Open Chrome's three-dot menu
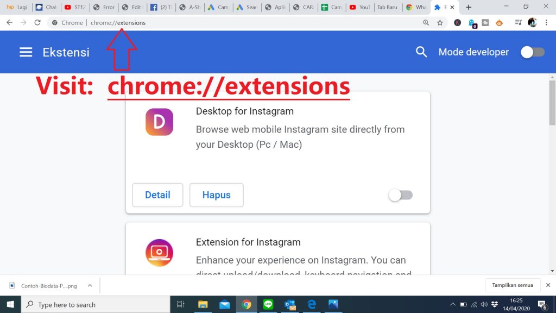 coord(547,23)
